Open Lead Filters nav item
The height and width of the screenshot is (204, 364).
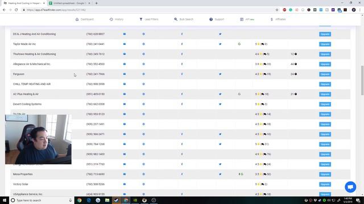pos(149,19)
